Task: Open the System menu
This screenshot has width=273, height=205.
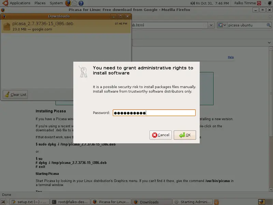Action: pyautogui.click(x=56, y=3)
